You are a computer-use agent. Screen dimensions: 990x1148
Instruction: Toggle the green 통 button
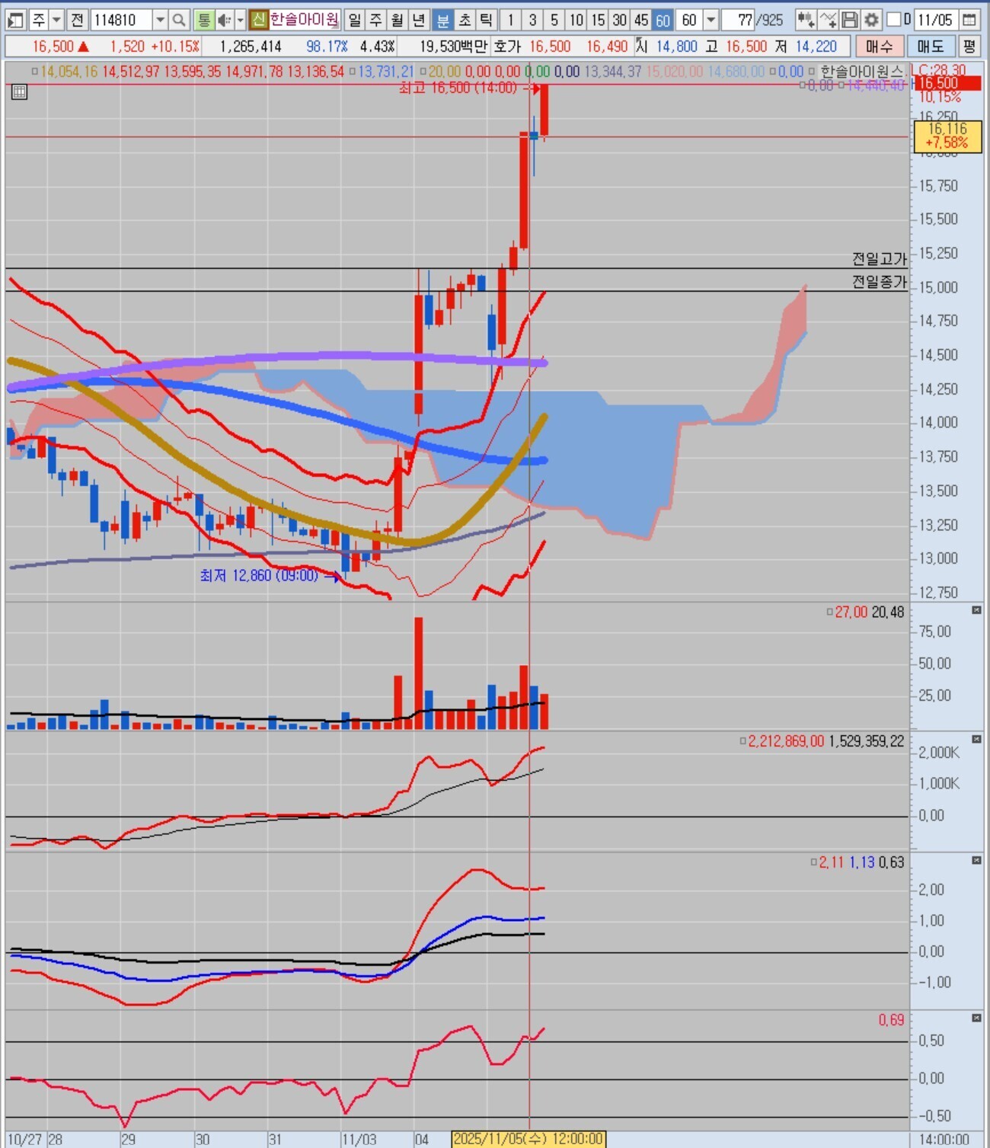point(203,20)
